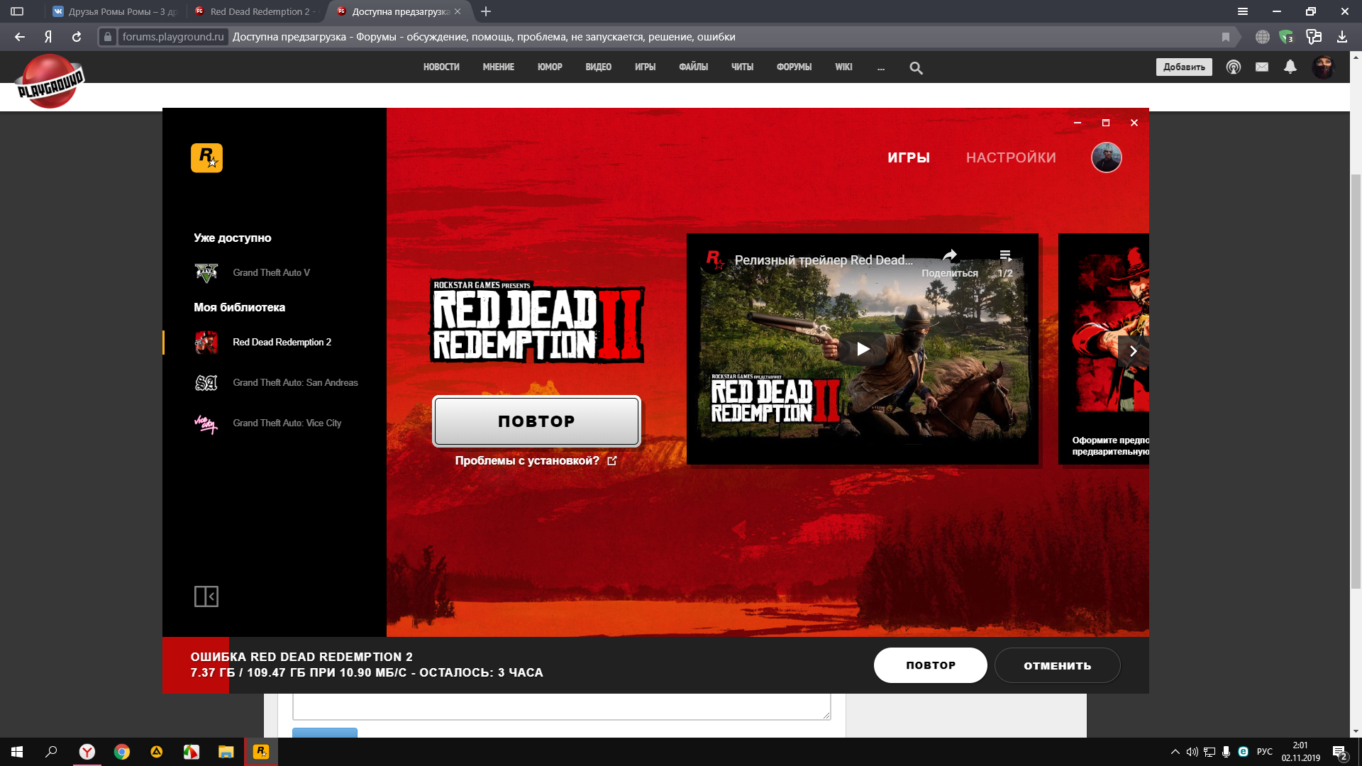
Task: Open the ИГРЫ tab in launcher
Action: [908, 157]
